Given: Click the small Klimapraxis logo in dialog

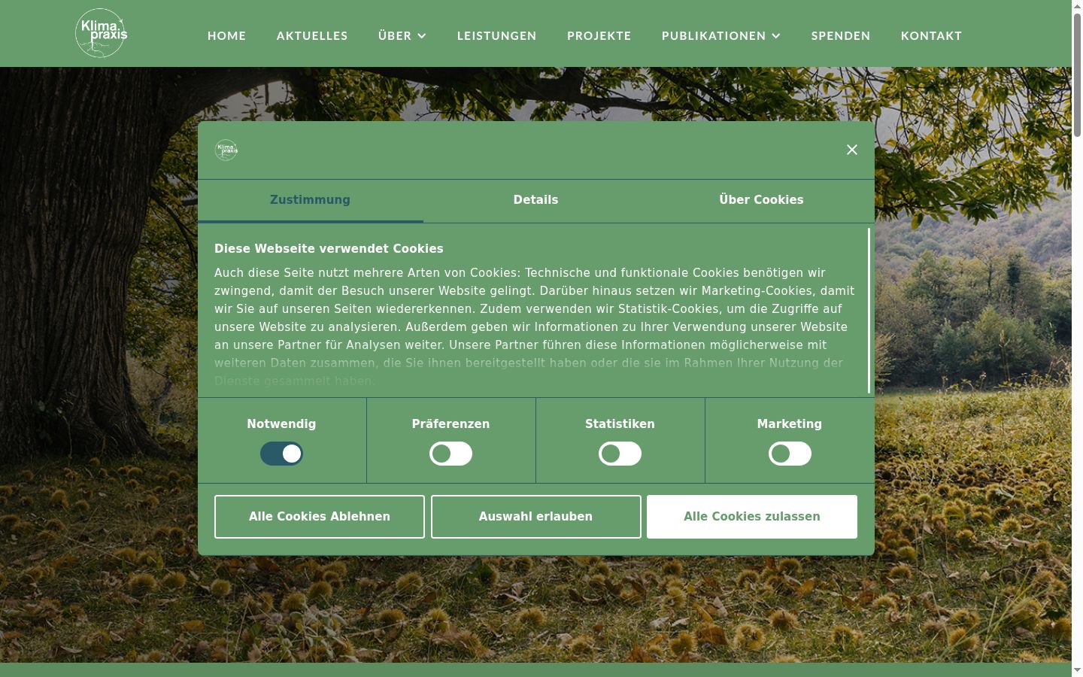Looking at the screenshot, I should click(x=226, y=150).
